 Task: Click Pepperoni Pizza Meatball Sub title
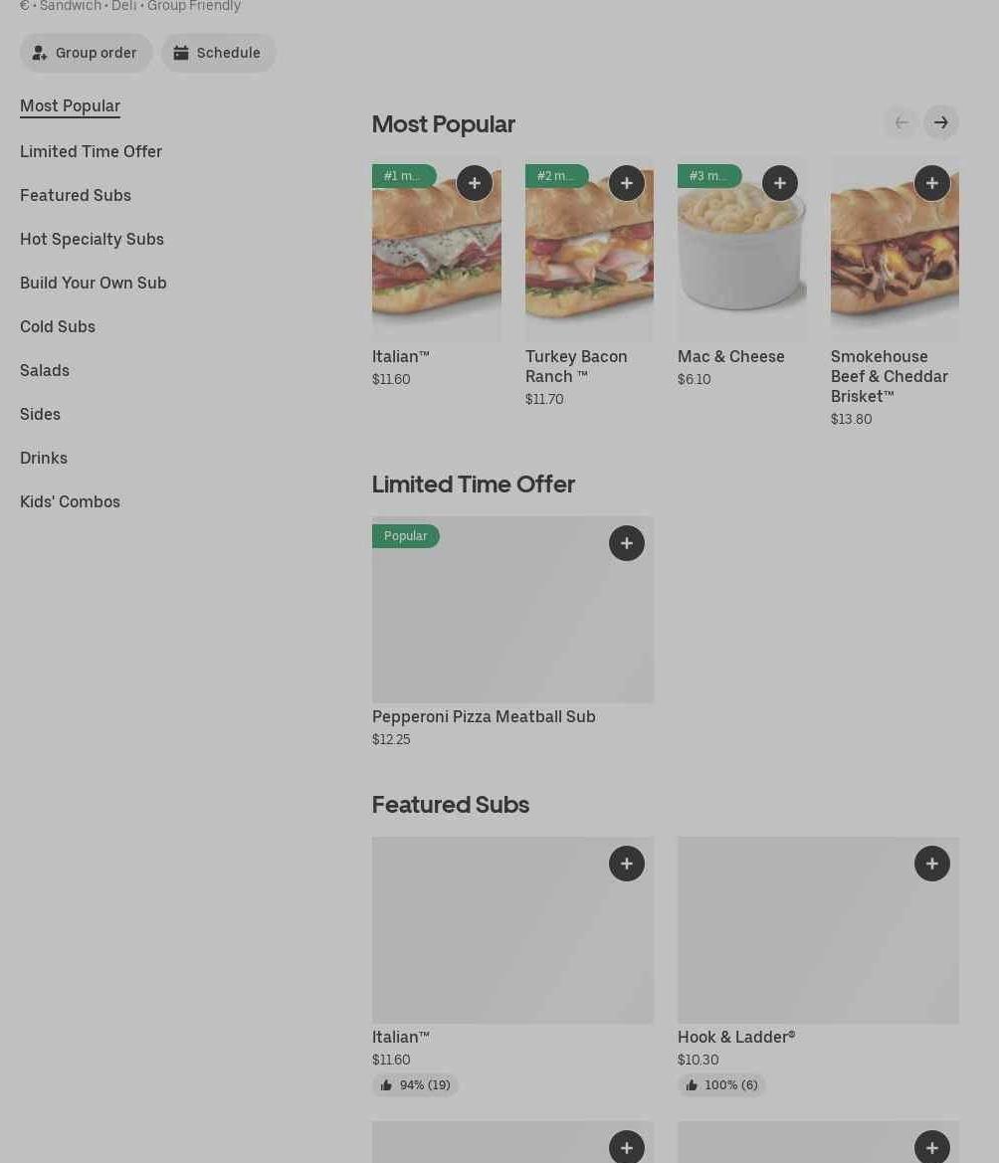484,716
